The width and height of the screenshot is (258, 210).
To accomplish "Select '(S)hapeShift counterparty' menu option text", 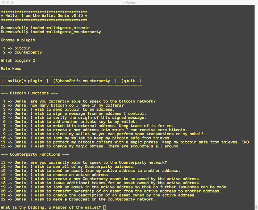I will [x=81, y=81].
